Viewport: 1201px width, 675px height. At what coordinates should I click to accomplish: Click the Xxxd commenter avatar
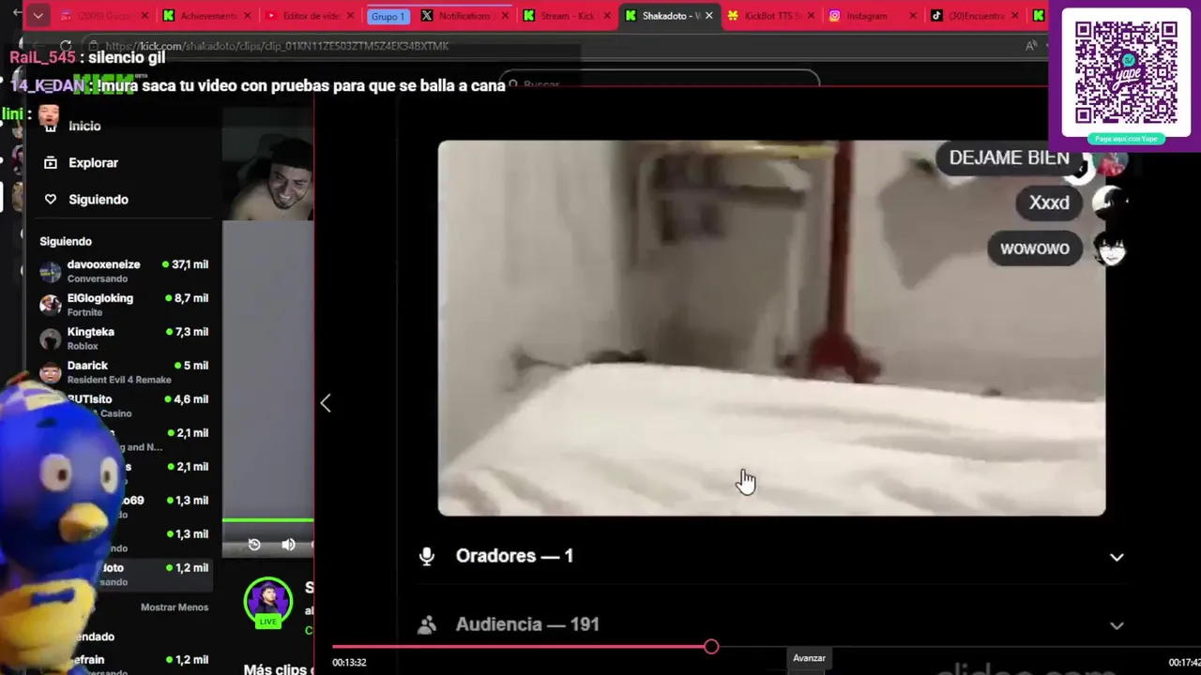point(1110,202)
